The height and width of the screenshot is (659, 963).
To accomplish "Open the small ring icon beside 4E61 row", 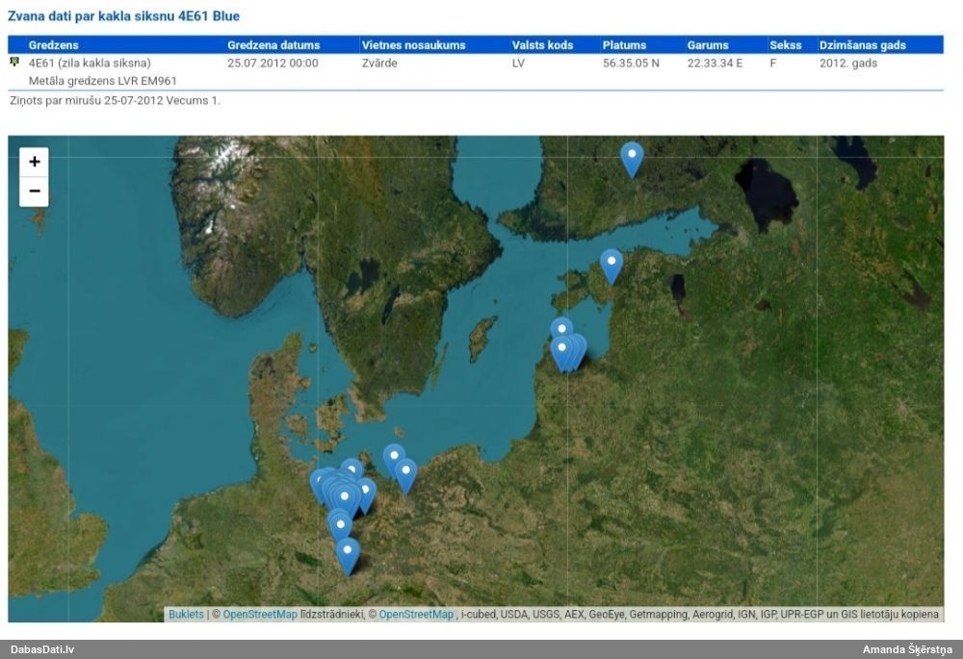I will (x=14, y=62).
